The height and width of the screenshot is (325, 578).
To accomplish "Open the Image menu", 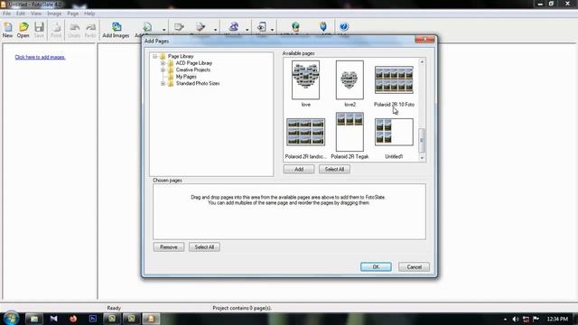I will tap(54, 14).
